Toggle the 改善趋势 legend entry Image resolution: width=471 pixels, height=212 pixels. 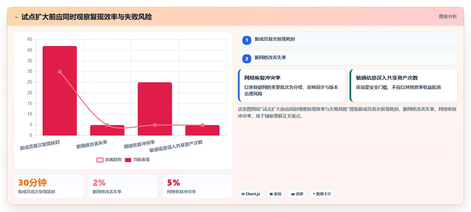(109, 160)
